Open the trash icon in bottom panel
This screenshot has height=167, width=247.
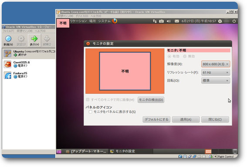tap(235, 151)
